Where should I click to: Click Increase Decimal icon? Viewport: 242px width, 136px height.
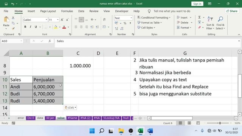point(116,28)
